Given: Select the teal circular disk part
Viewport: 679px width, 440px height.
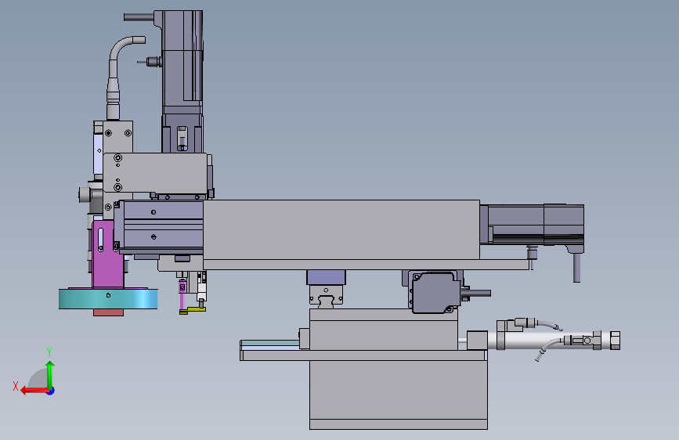Looking at the screenshot, I should (x=108, y=299).
